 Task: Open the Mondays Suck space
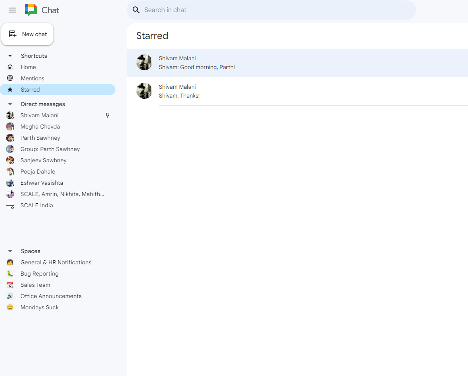39,307
